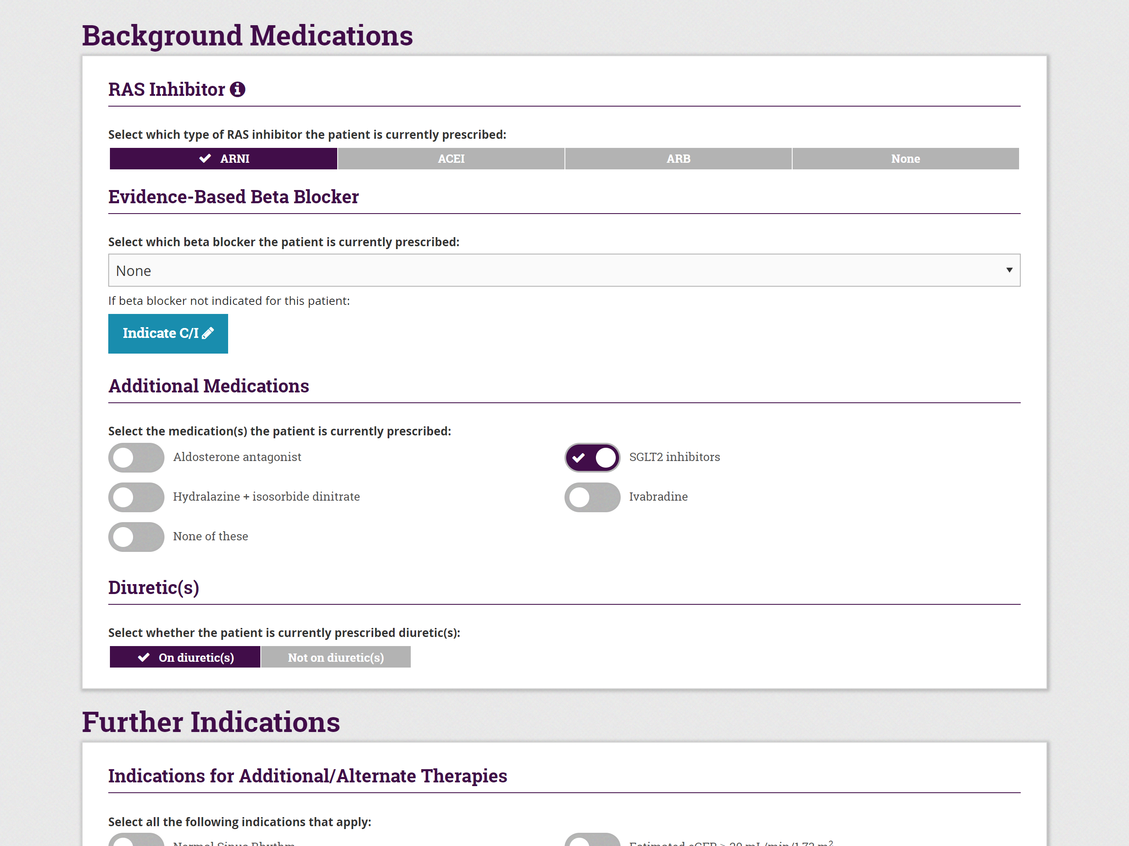
Task: Open the beta blocker dropdown
Action: click(564, 270)
